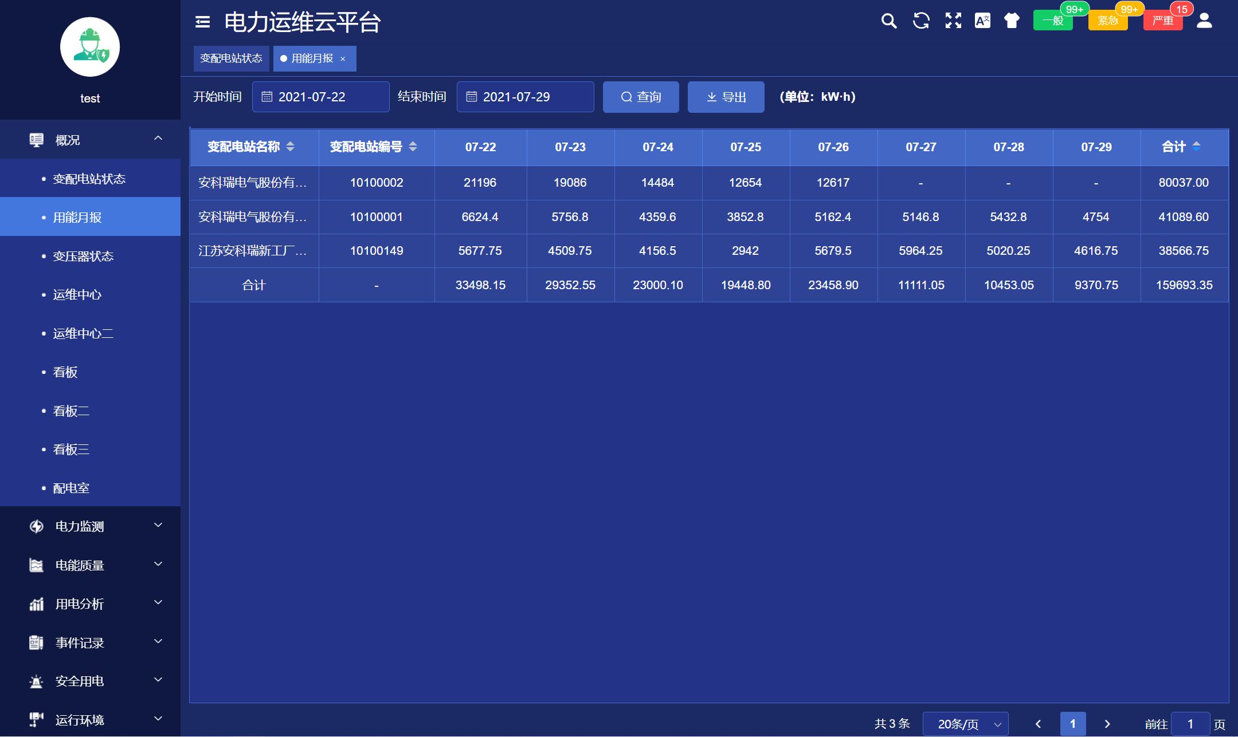Viewport: 1238px width, 737px height.
Task: Toggle sorting on 变配电站编号 column
Action: (x=414, y=147)
